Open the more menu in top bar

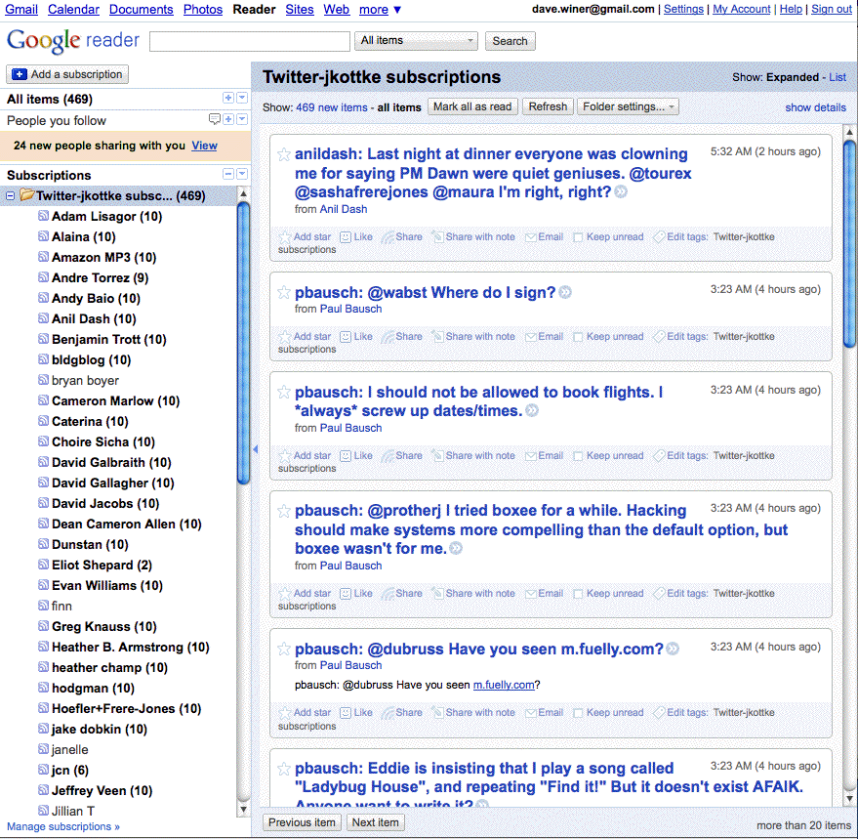380,10
